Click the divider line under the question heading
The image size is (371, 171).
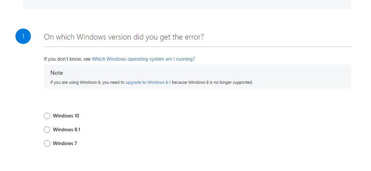[x=197, y=47]
